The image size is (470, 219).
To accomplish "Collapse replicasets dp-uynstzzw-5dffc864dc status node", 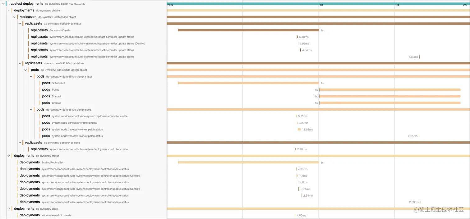I will pos(20,24).
